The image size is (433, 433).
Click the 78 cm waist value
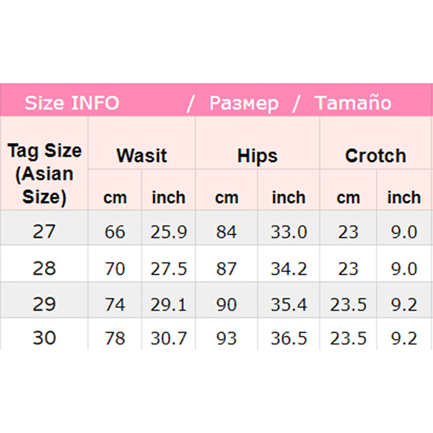[115, 339]
